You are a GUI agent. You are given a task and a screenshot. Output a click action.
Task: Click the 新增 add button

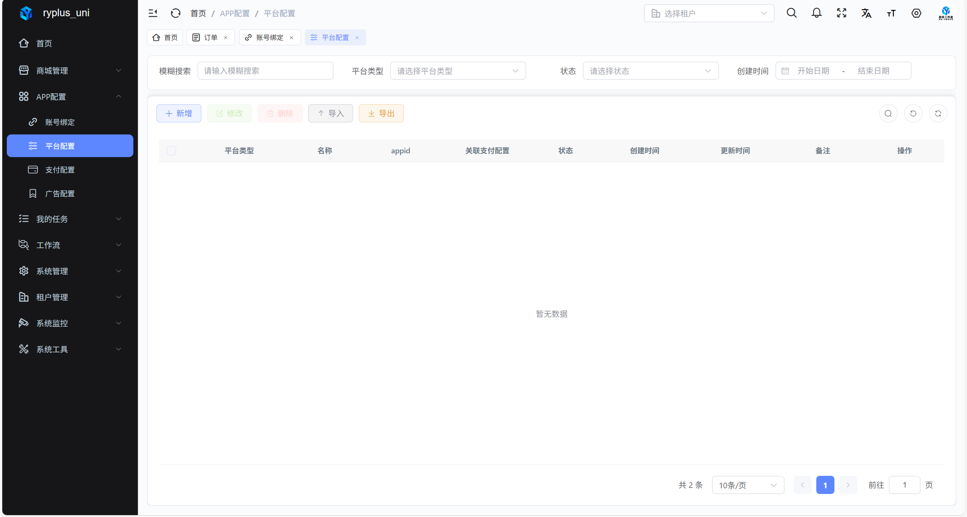[x=179, y=113]
